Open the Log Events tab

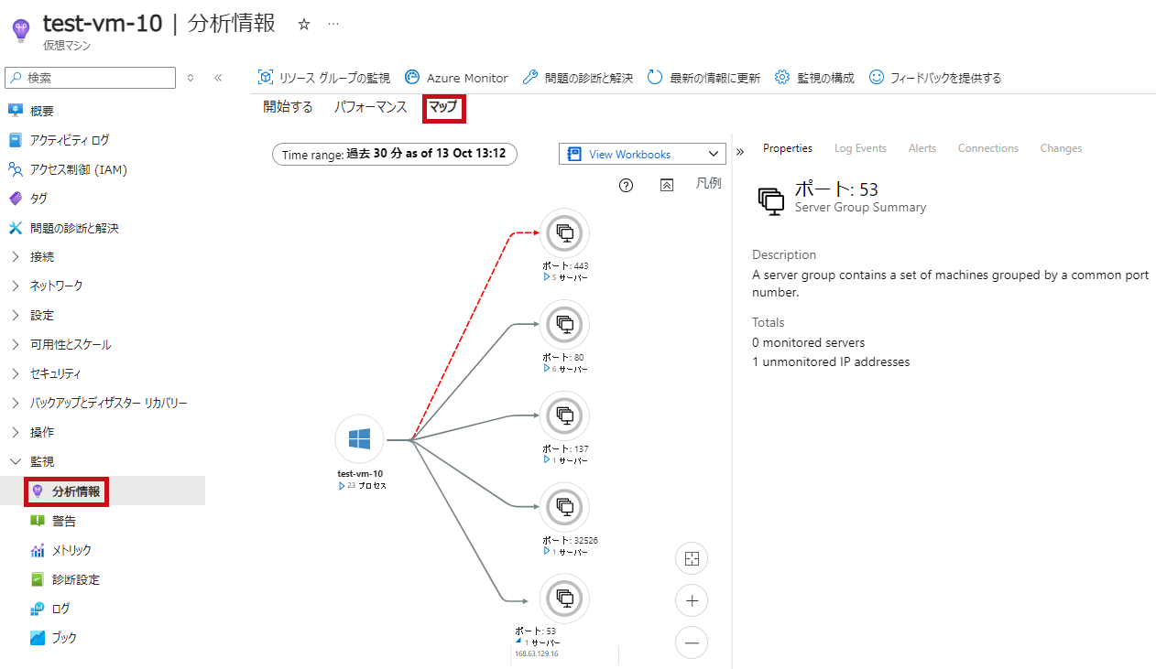[860, 148]
